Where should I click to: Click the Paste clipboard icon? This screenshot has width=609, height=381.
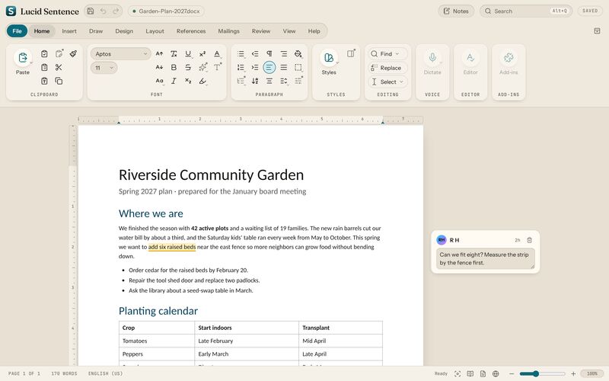(23, 58)
